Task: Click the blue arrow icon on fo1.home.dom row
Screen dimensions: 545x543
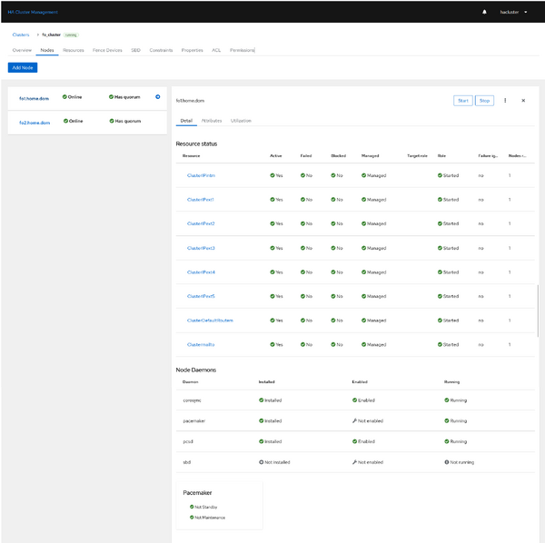Action: coord(158,97)
